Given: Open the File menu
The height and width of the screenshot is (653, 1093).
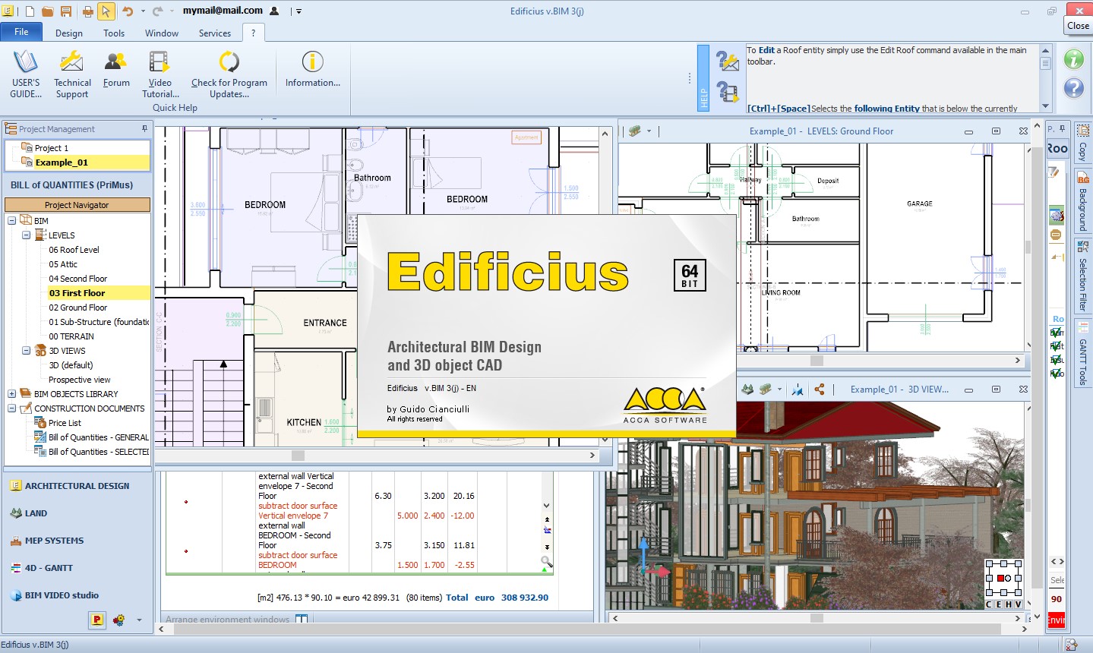Looking at the screenshot, I should pos(21,32).
